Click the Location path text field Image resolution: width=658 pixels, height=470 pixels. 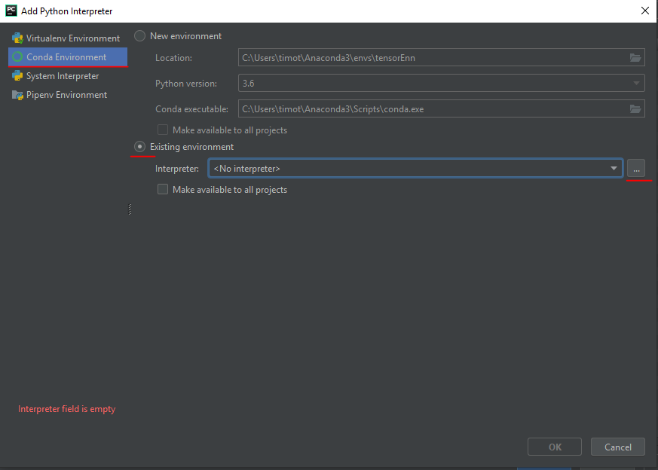(x=433, y=58)
